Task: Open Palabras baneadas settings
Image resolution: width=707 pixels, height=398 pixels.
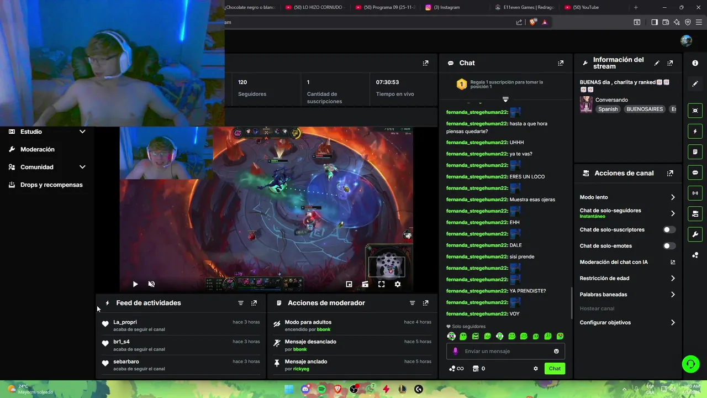Action: (627, 295)
